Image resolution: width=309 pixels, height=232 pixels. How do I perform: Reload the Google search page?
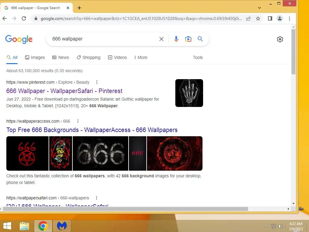24,18
